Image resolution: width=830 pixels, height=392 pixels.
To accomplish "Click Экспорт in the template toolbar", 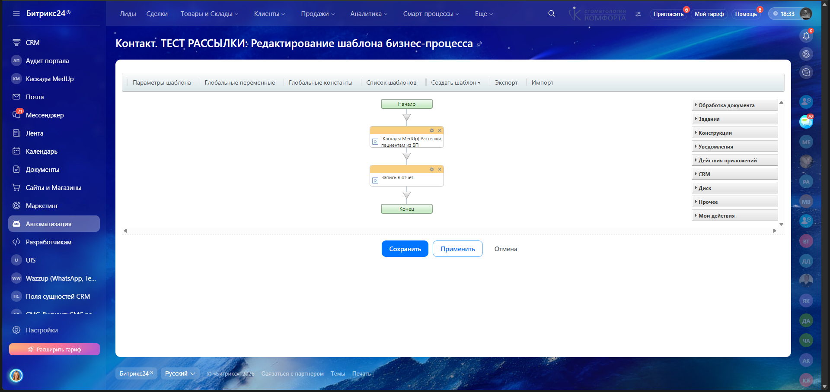I will pos(506,82).
